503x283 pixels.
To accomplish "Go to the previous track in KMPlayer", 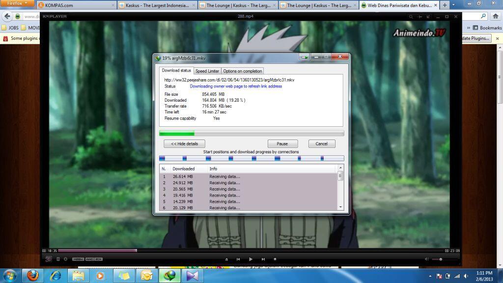I will click(x=238, y=259).
